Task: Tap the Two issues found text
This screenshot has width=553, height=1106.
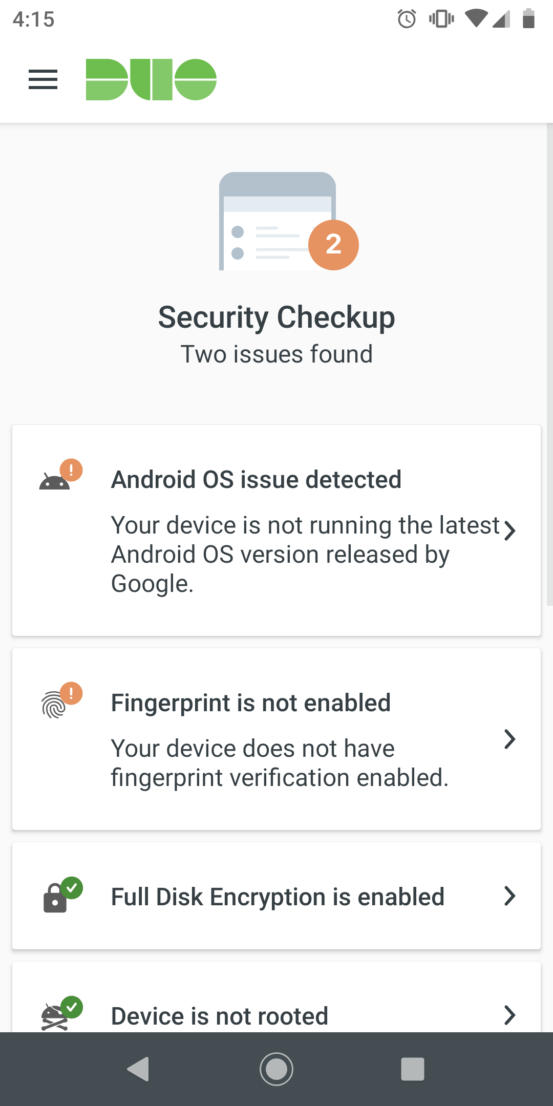Action: click(x=276, y=354)
